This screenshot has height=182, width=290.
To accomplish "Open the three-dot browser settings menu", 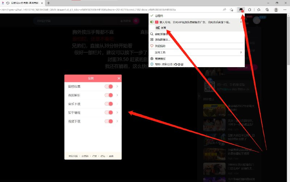I will [285, 9].
